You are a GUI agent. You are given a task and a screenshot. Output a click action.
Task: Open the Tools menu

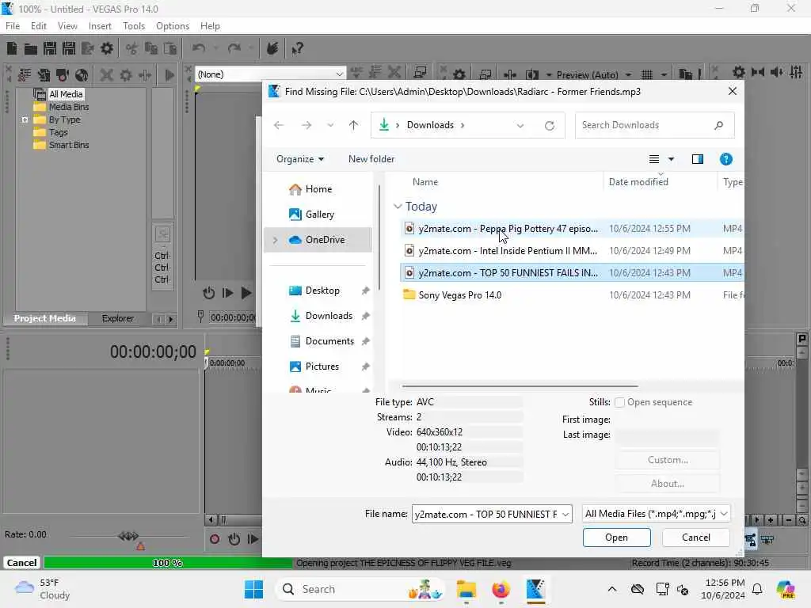click(x=134, y=26)
